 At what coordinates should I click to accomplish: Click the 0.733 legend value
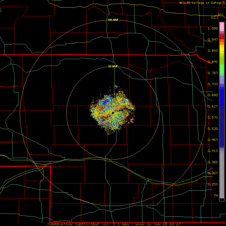pyautogui.click(x=213, y=84)
